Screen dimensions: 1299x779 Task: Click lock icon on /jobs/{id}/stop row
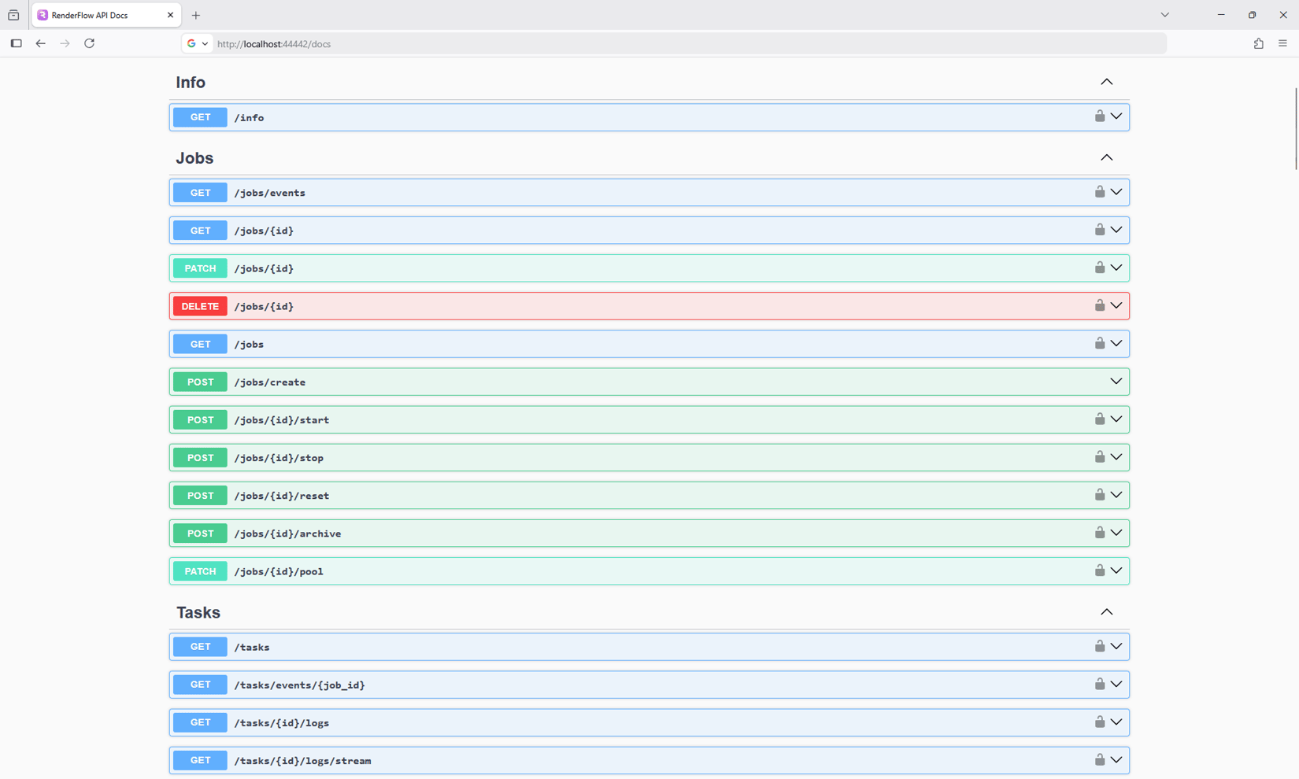(x=1099, y=457)
